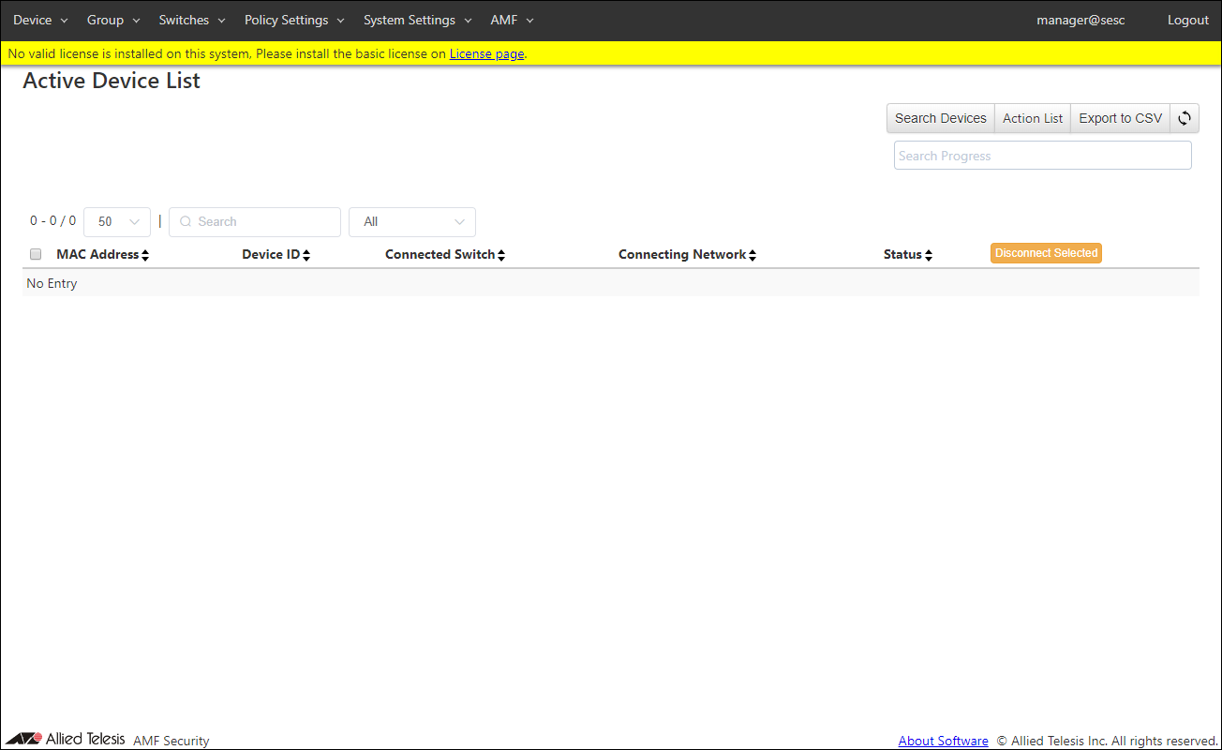
Task: Tick the select-all devices checkbox
Action: coord(36,254)
